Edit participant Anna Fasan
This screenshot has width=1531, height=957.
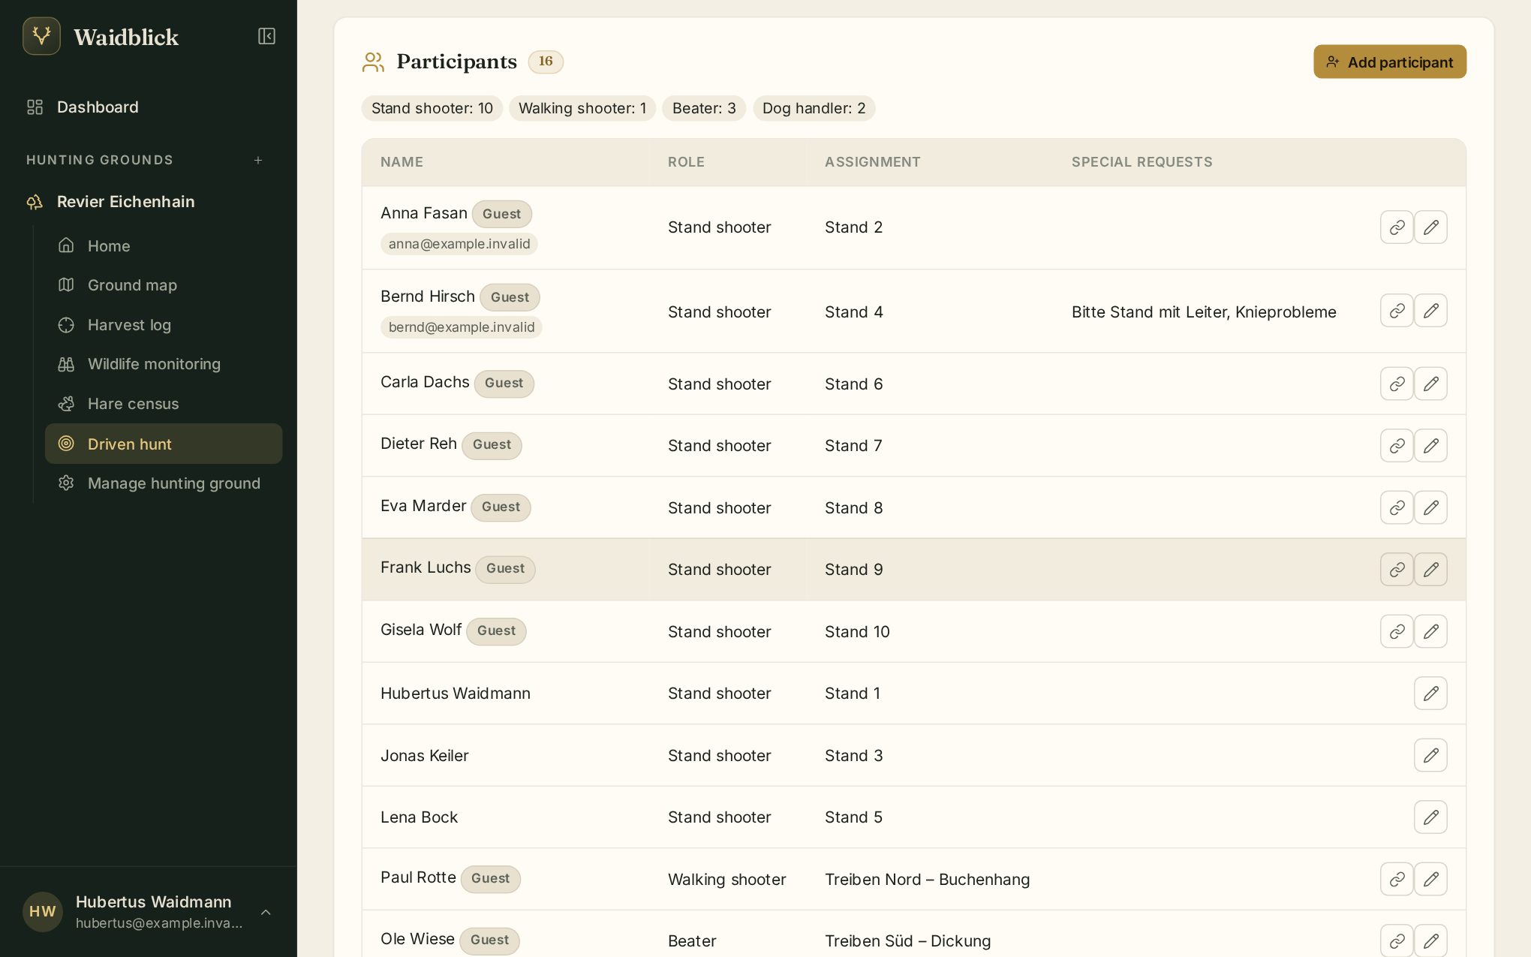[x=1430, y=227]
